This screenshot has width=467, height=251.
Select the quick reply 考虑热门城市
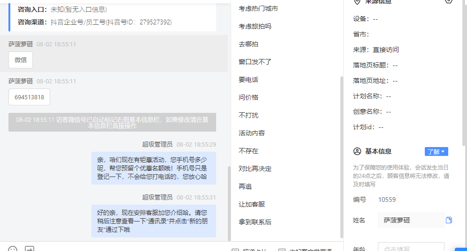tap(258, 8)
